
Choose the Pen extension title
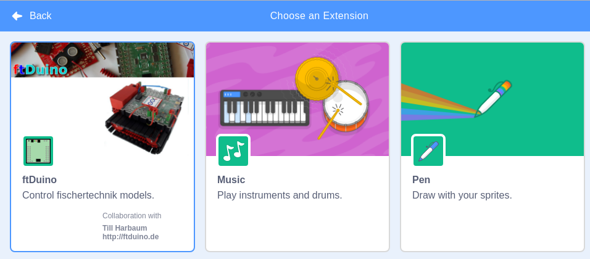click(x=421, y=180)
